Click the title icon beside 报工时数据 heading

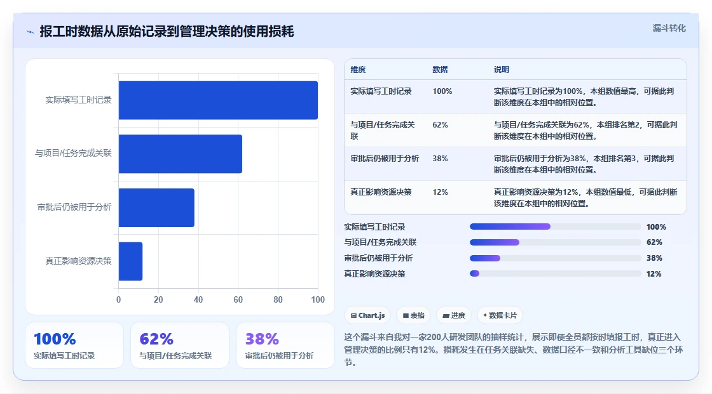coord(30,32)
